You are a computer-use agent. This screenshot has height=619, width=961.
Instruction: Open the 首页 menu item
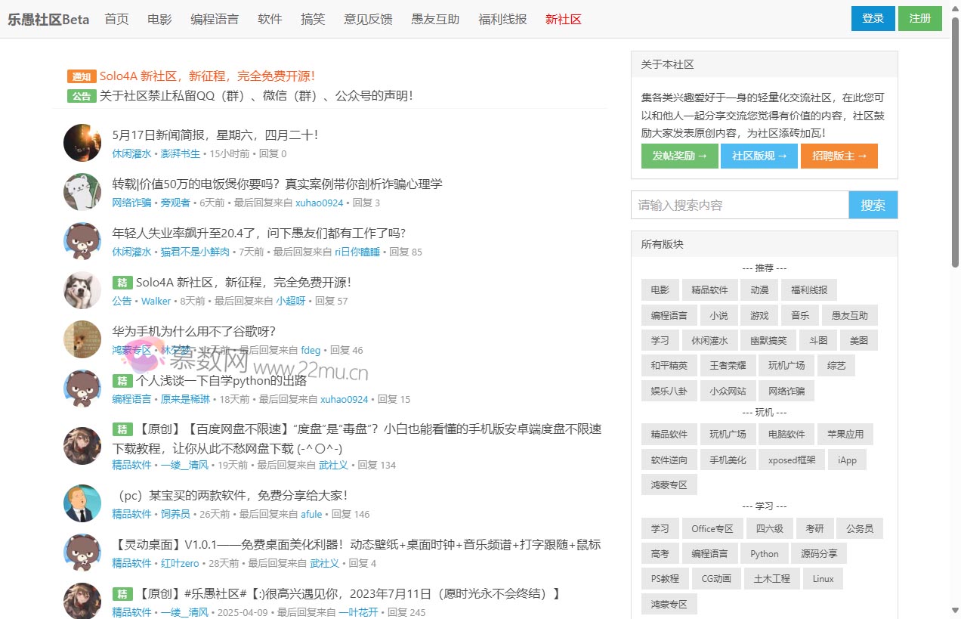pos(116,19)
